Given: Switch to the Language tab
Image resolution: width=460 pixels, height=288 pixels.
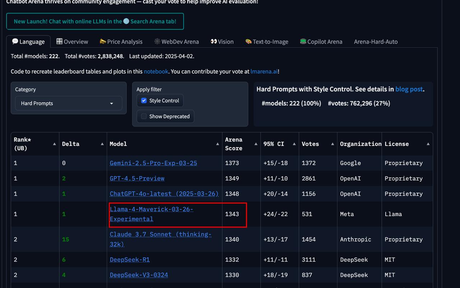Looking at the screenshot, I should click(x=28, y=42).
